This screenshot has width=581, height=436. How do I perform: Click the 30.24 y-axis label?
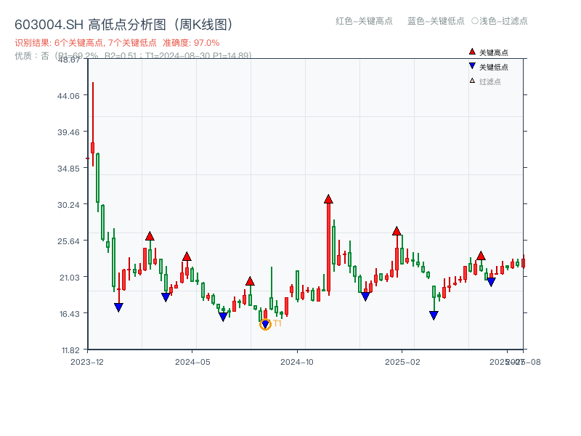68,205
